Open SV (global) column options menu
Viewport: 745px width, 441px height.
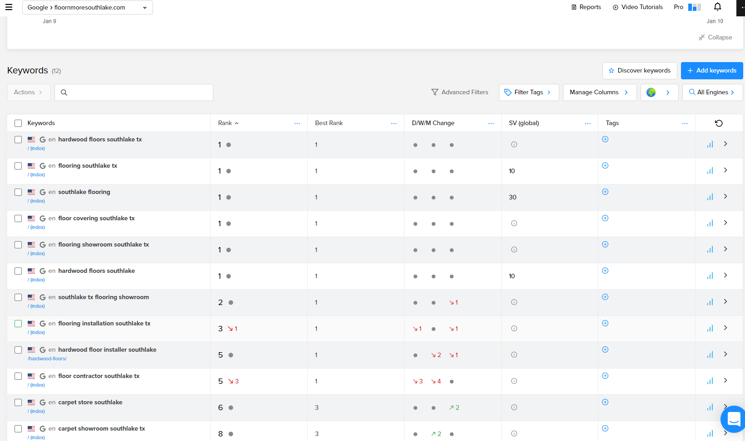[x=588, y=123]
